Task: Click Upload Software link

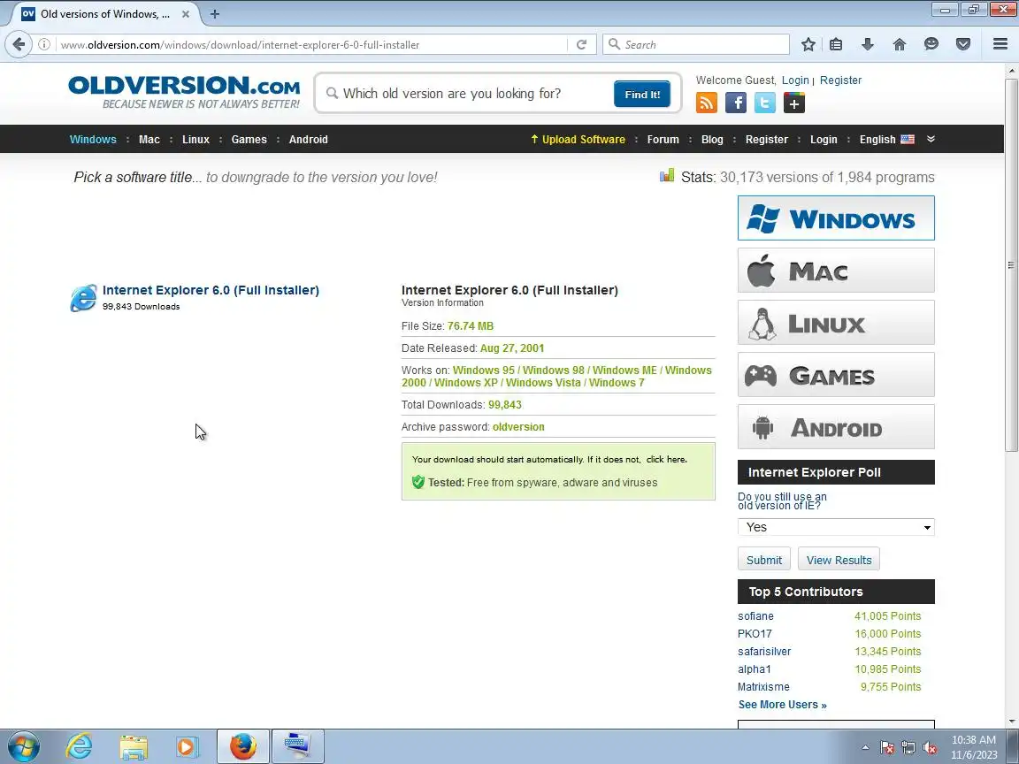Action: tap(578, 139)
